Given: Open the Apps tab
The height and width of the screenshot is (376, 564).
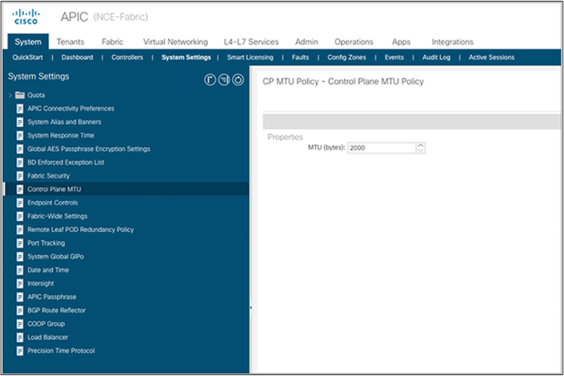Looking at the screenshot, I should pos(401,42).
